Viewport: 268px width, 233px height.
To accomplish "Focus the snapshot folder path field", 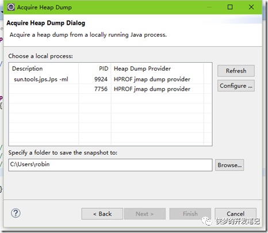I will [x=110, y=165].
